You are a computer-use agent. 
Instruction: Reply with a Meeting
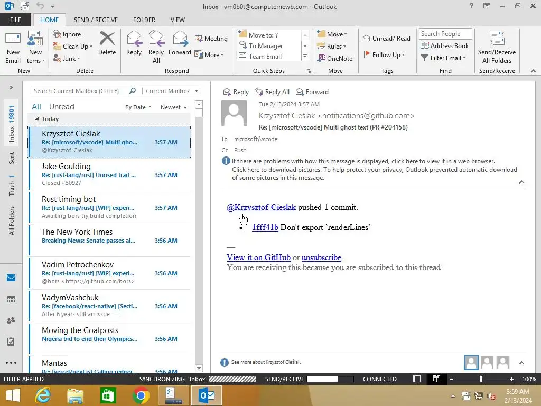click(211, 38)
